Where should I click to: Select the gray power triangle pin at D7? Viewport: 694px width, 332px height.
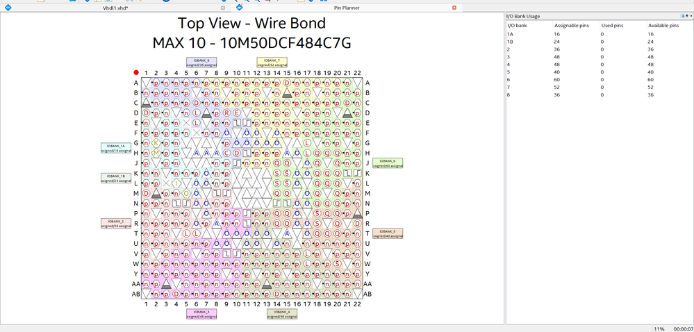coord(206,113)
